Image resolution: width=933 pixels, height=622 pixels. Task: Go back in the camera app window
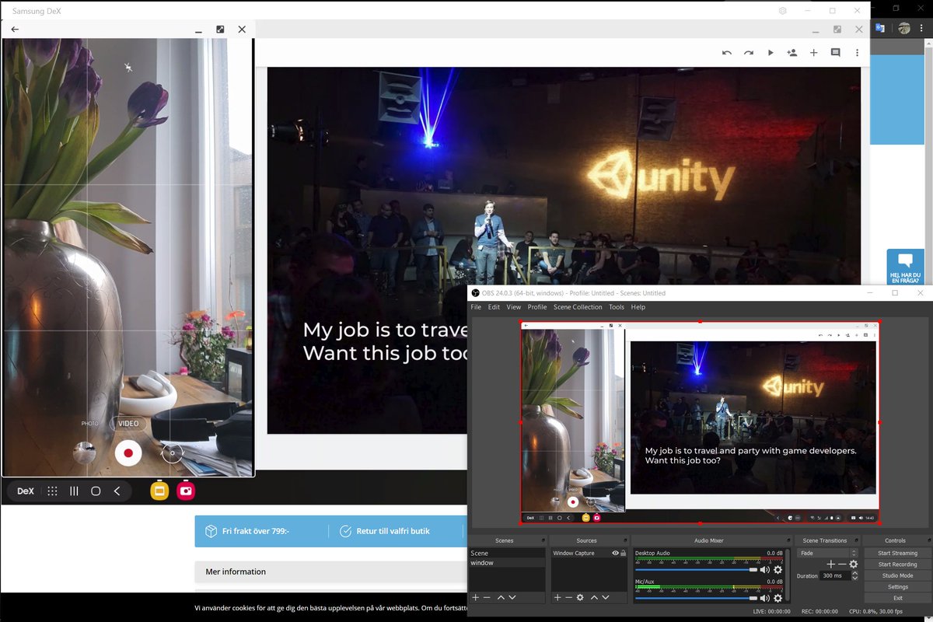pyautogui.click(x=15, y=30)
